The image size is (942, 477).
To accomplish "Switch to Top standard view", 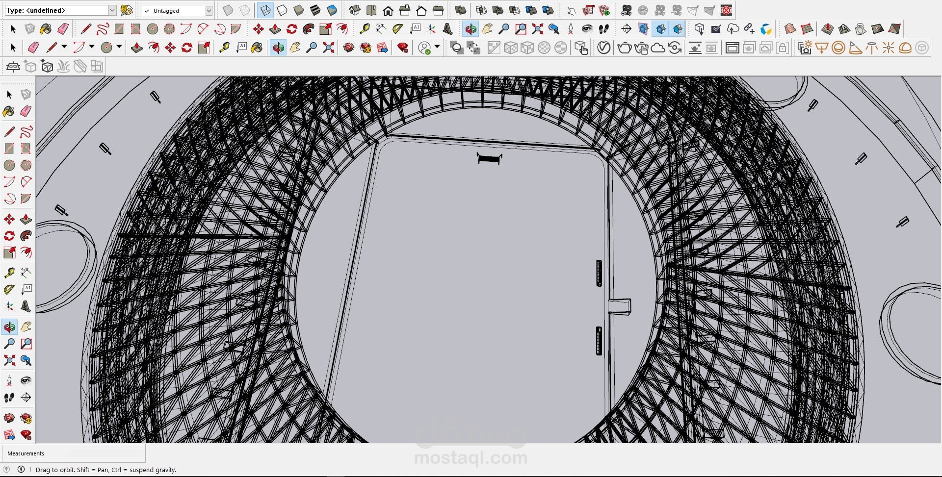I will click(371, 10).
